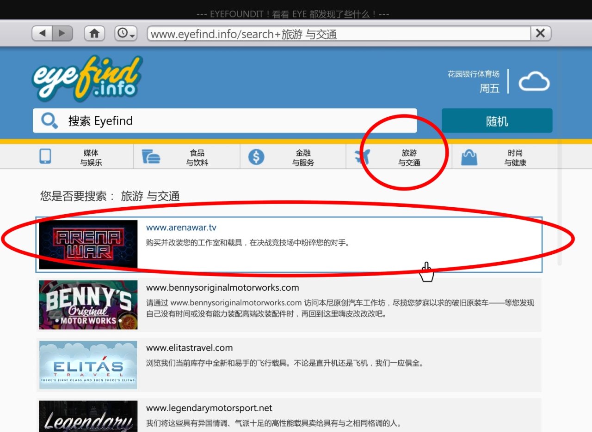The width and height of the screenshot is (592, 432).
Task: Click the Elitás Travel description text
Action: pos(284,363)
